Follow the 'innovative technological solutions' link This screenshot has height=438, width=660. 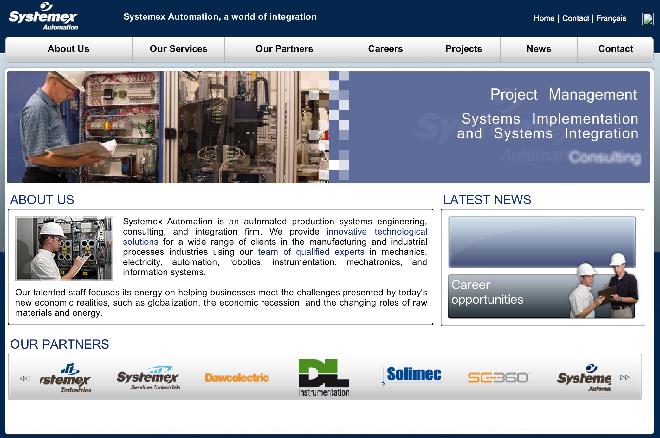coord(377,232)
